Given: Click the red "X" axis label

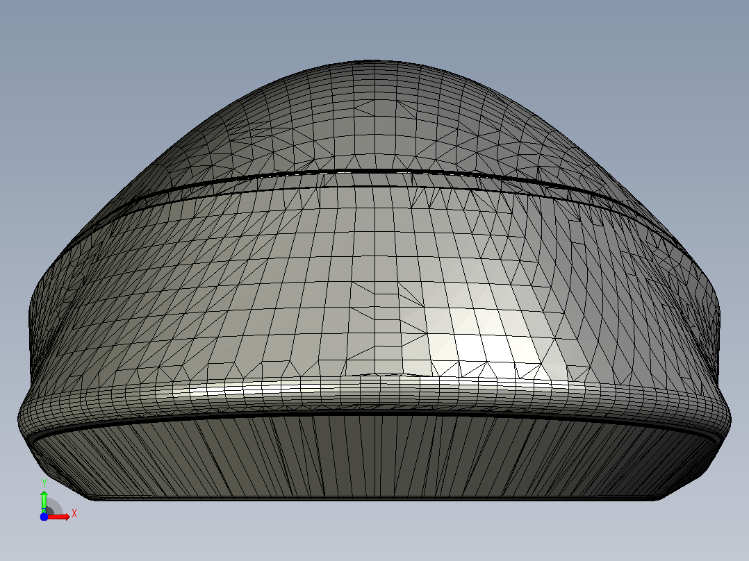Looking at the screenshot, I should point(74,514).
